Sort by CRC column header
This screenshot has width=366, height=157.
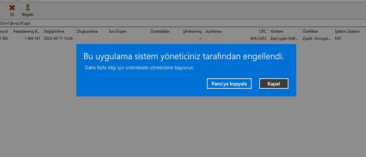click(252, 31)
